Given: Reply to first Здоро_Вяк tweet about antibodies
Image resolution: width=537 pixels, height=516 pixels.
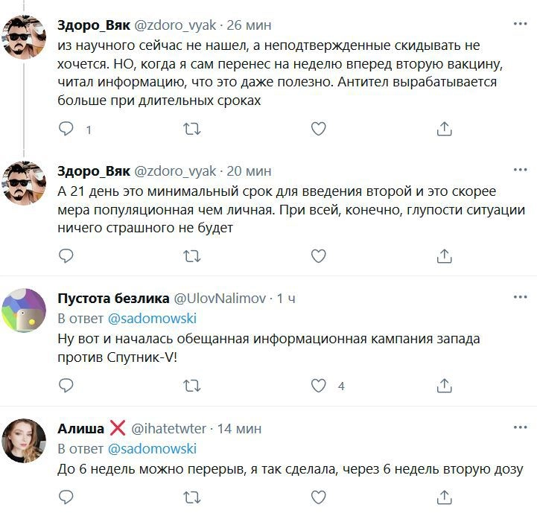Looking at the screenshot, I should click(x=66, y=129).
